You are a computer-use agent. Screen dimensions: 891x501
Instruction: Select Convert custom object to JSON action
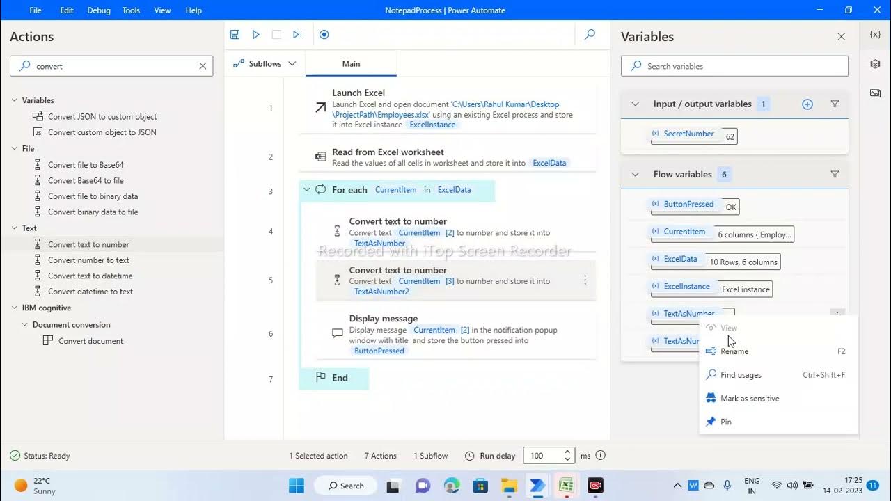tap(102, 132)
